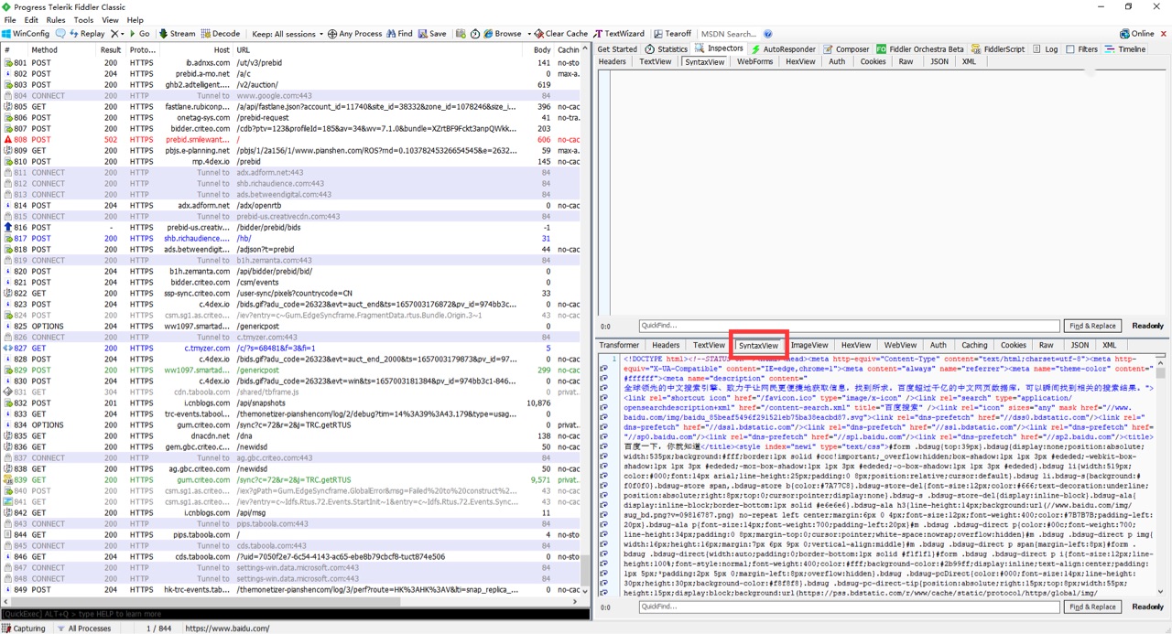Toggle Capturing in the status bar
The height and width of the screenshot is (634, 1172).
pyautogui.click(x=24, y=629)
